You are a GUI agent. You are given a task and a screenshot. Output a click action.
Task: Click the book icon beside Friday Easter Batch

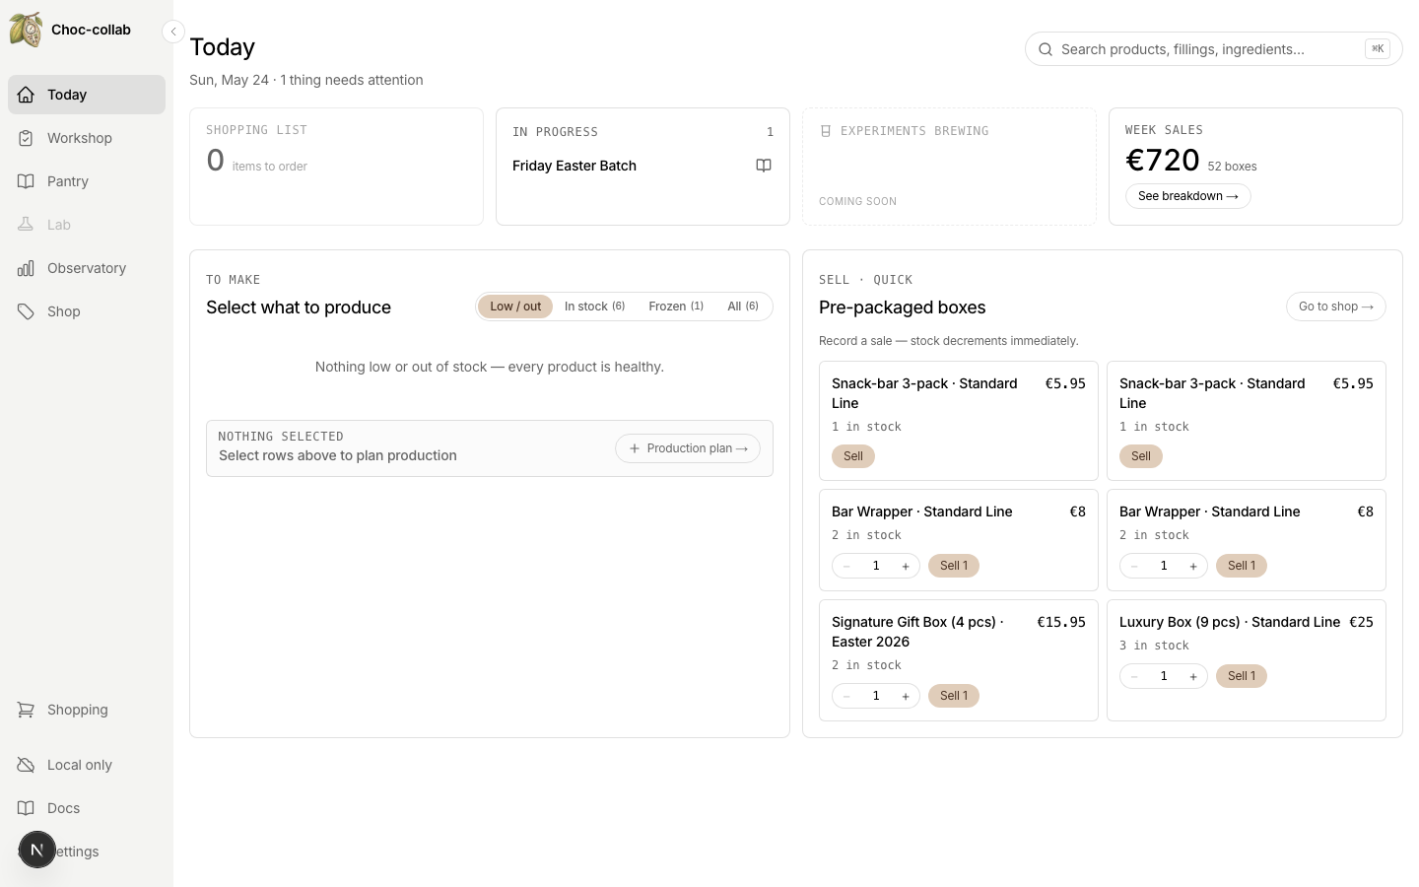point(764,166)
